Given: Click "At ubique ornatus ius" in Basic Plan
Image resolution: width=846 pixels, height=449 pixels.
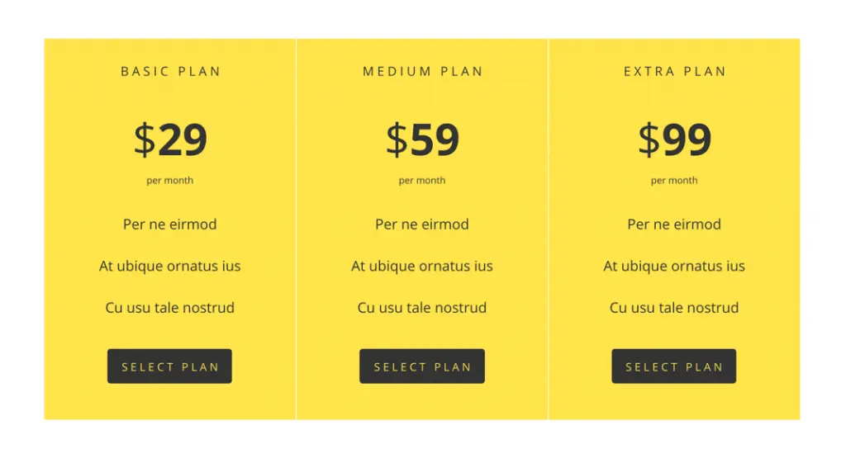Looking at the screenshot, I should (170, 267).
